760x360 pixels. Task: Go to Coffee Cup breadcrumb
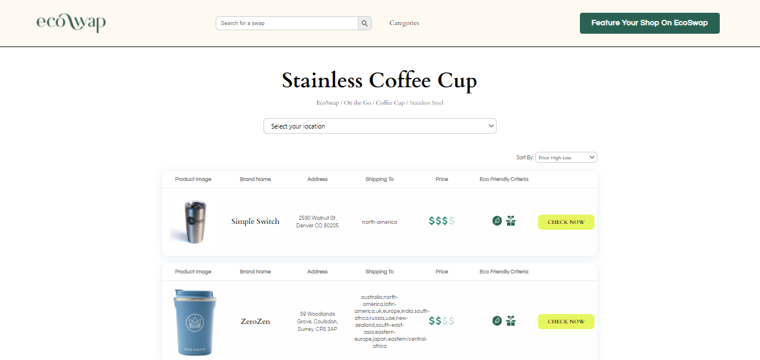pos(390,103)
